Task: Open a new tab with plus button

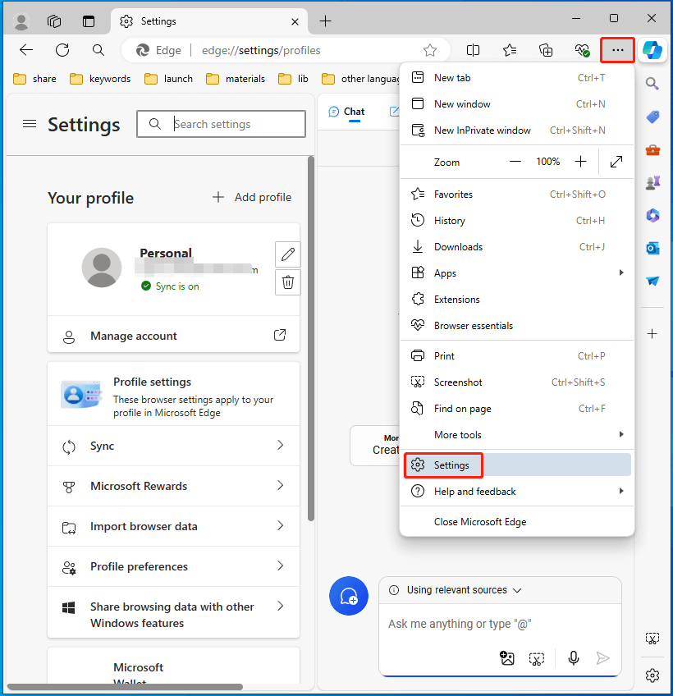Action: pyautogui.click(x=325, y=21)
